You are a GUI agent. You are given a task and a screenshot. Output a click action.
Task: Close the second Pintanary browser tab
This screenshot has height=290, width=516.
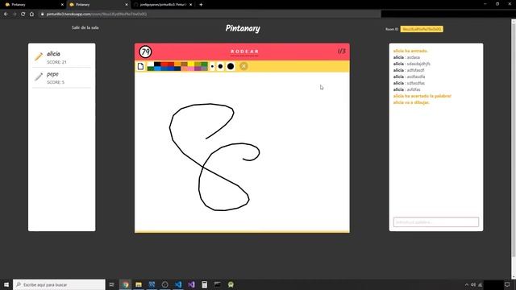click(x=127, y=5)
